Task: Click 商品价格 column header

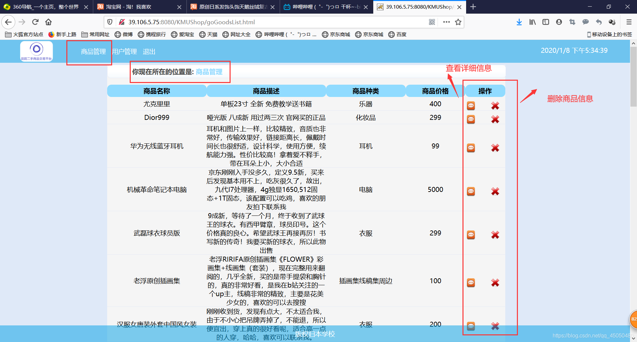Action: coord(435,91)
